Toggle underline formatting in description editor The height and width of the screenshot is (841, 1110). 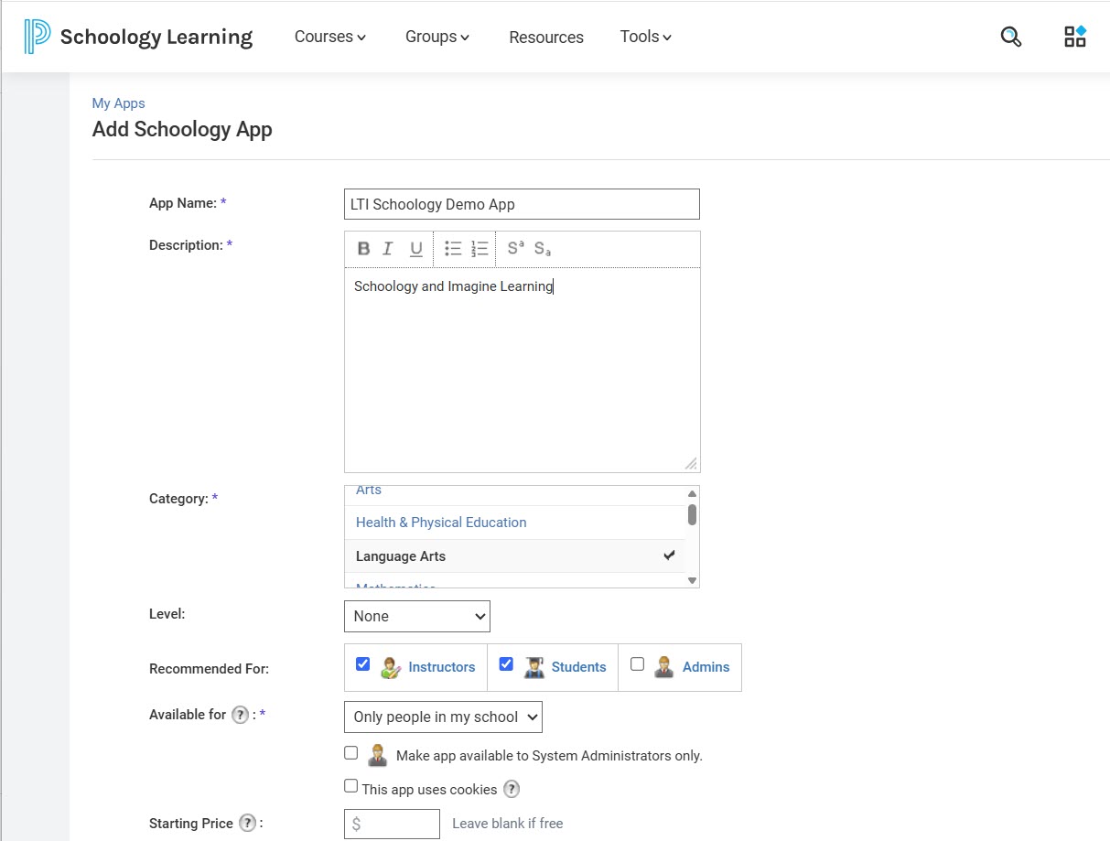coord(416,249)
